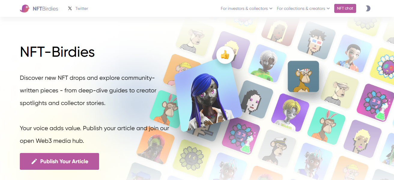The image size is (394, 180).
Task: Toggle dark mode with the moon icon
Action: tap(368, 8)
